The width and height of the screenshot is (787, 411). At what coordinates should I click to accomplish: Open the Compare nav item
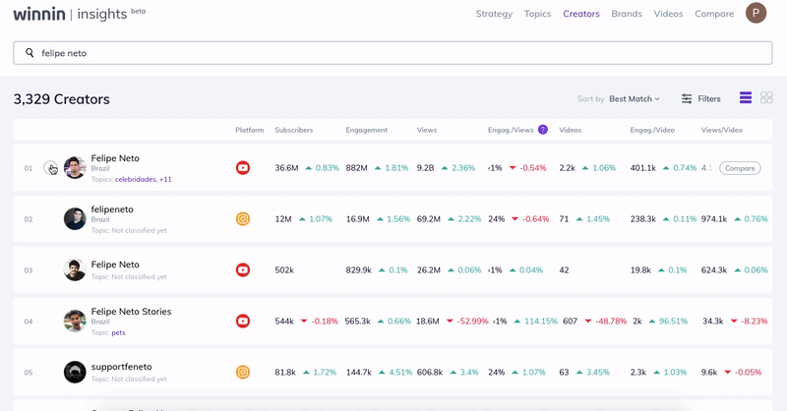click(714, 14)
